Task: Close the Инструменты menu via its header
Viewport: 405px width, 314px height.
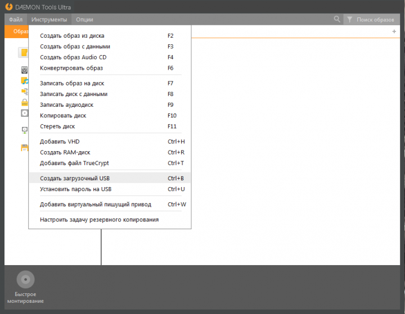Action: pos(49,20)
